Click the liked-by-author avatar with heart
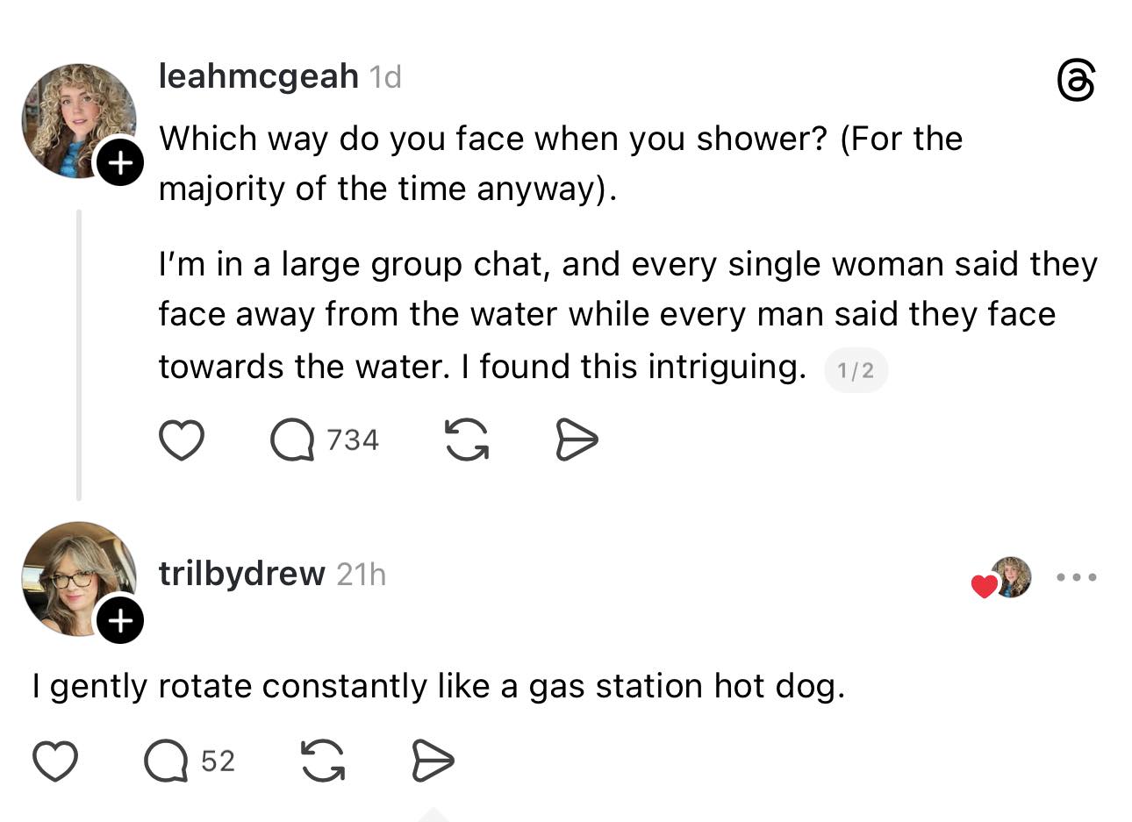The image size is (1132, 822). 1004,578
